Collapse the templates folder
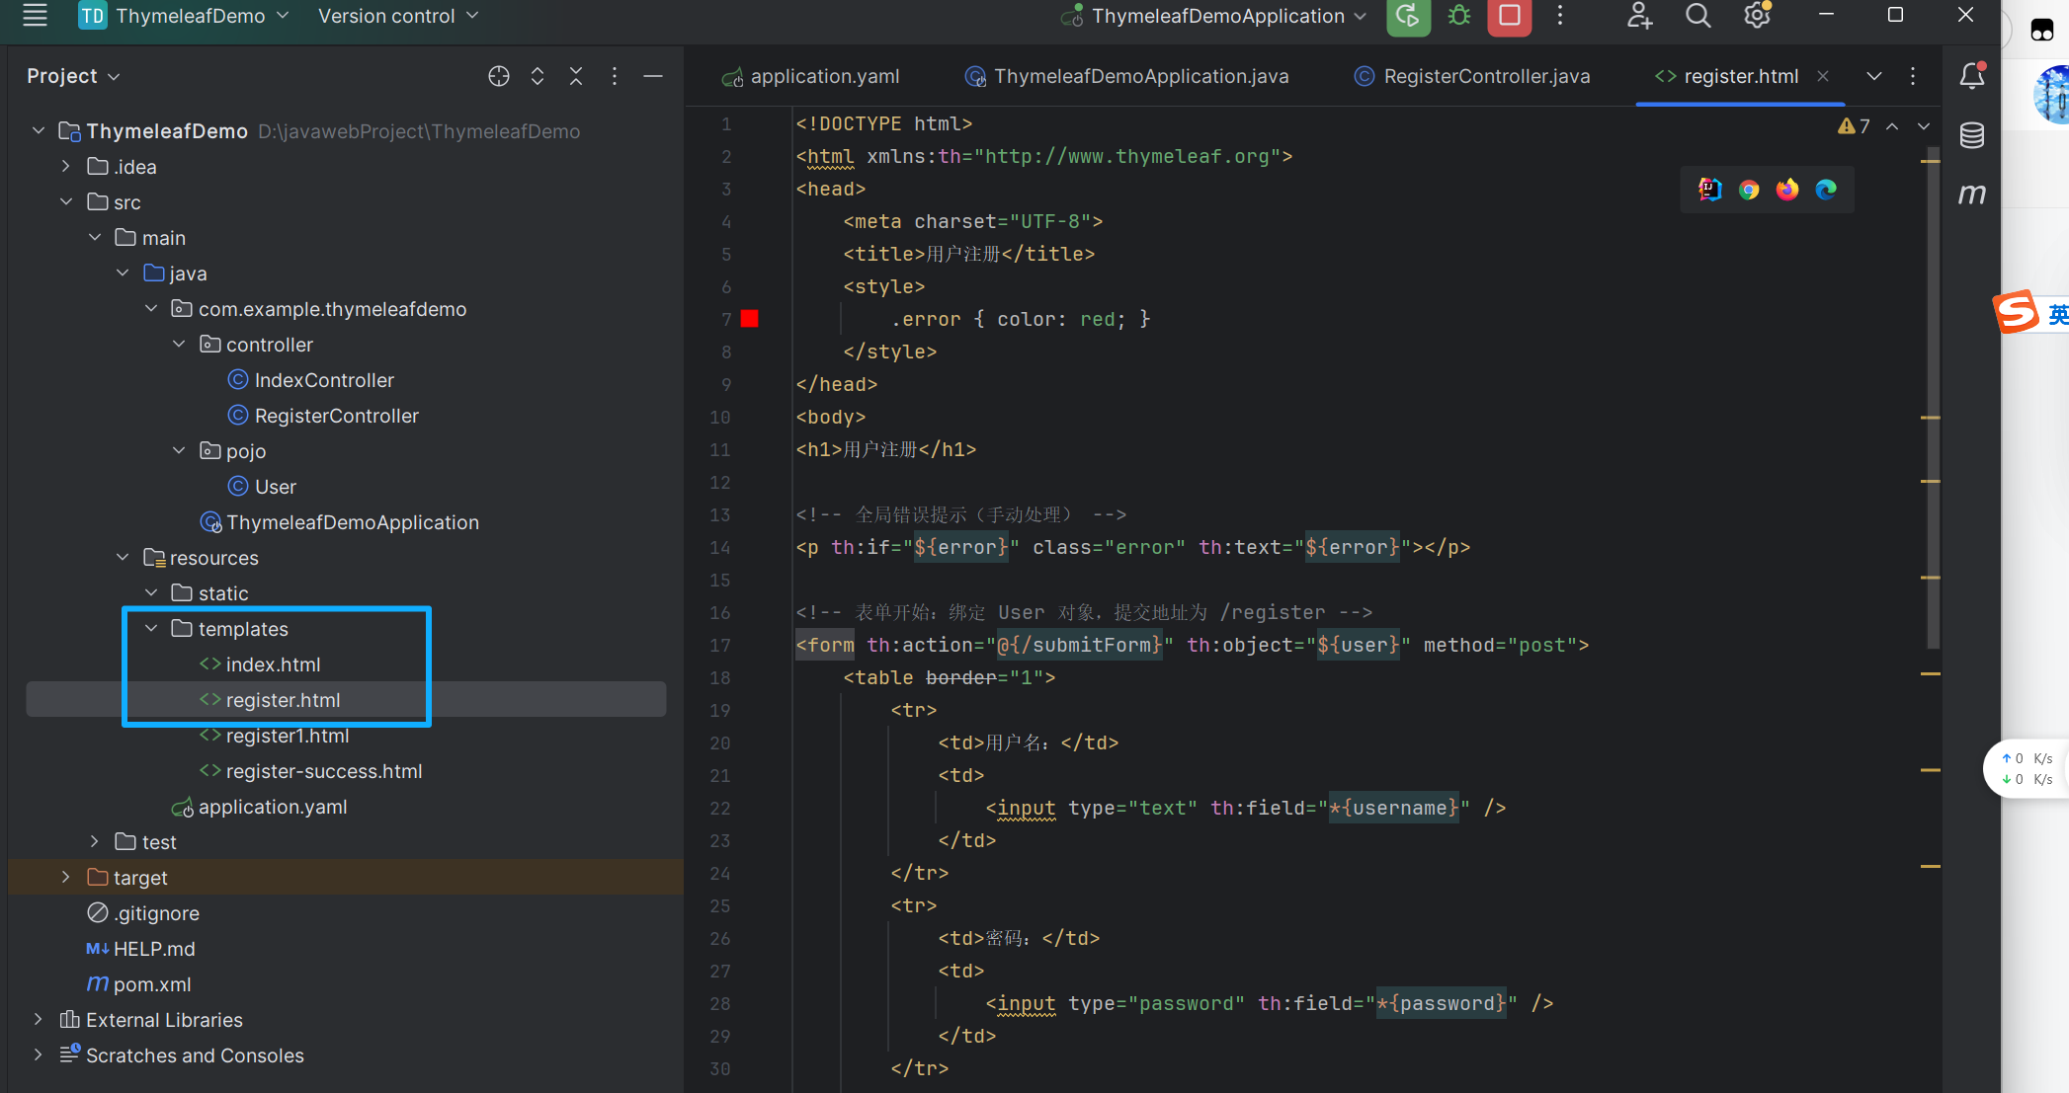The height and width of the screenshot is (1093, 2069). click(151, 629)
